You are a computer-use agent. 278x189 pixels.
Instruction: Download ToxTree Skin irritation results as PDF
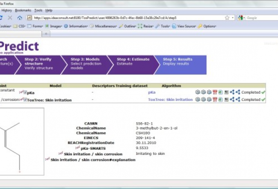coord(215,100)
